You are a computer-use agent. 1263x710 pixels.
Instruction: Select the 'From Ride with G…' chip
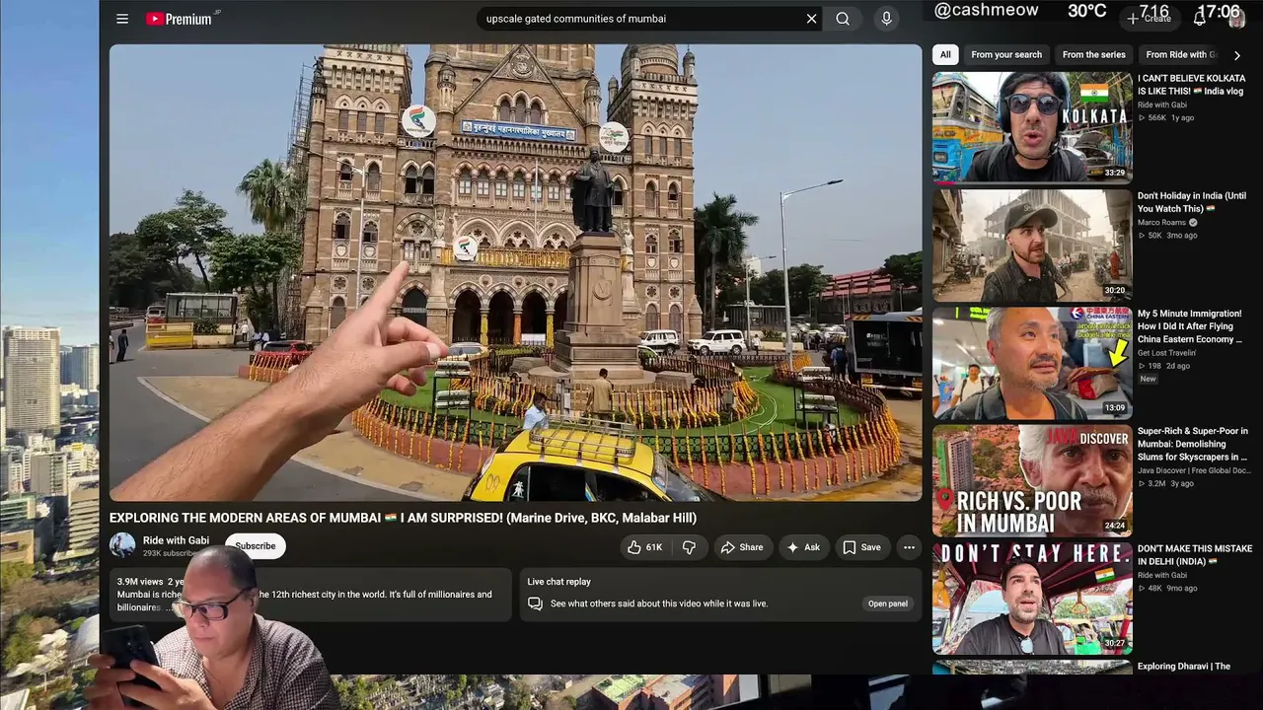point(1181,55)
